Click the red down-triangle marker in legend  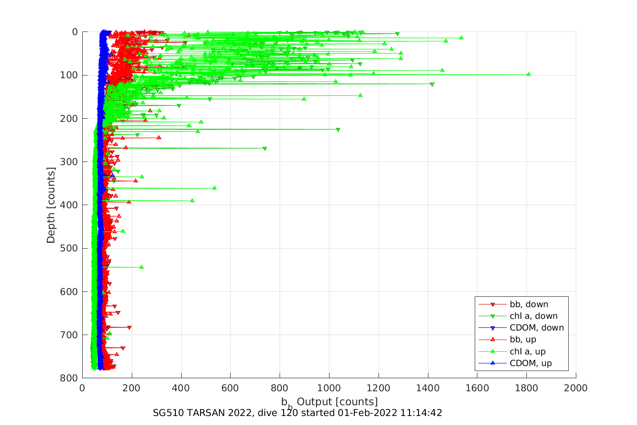(492, 305)
